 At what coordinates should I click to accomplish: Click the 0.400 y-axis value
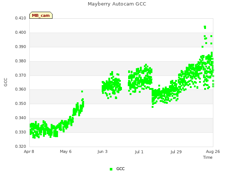click(21, 32)
